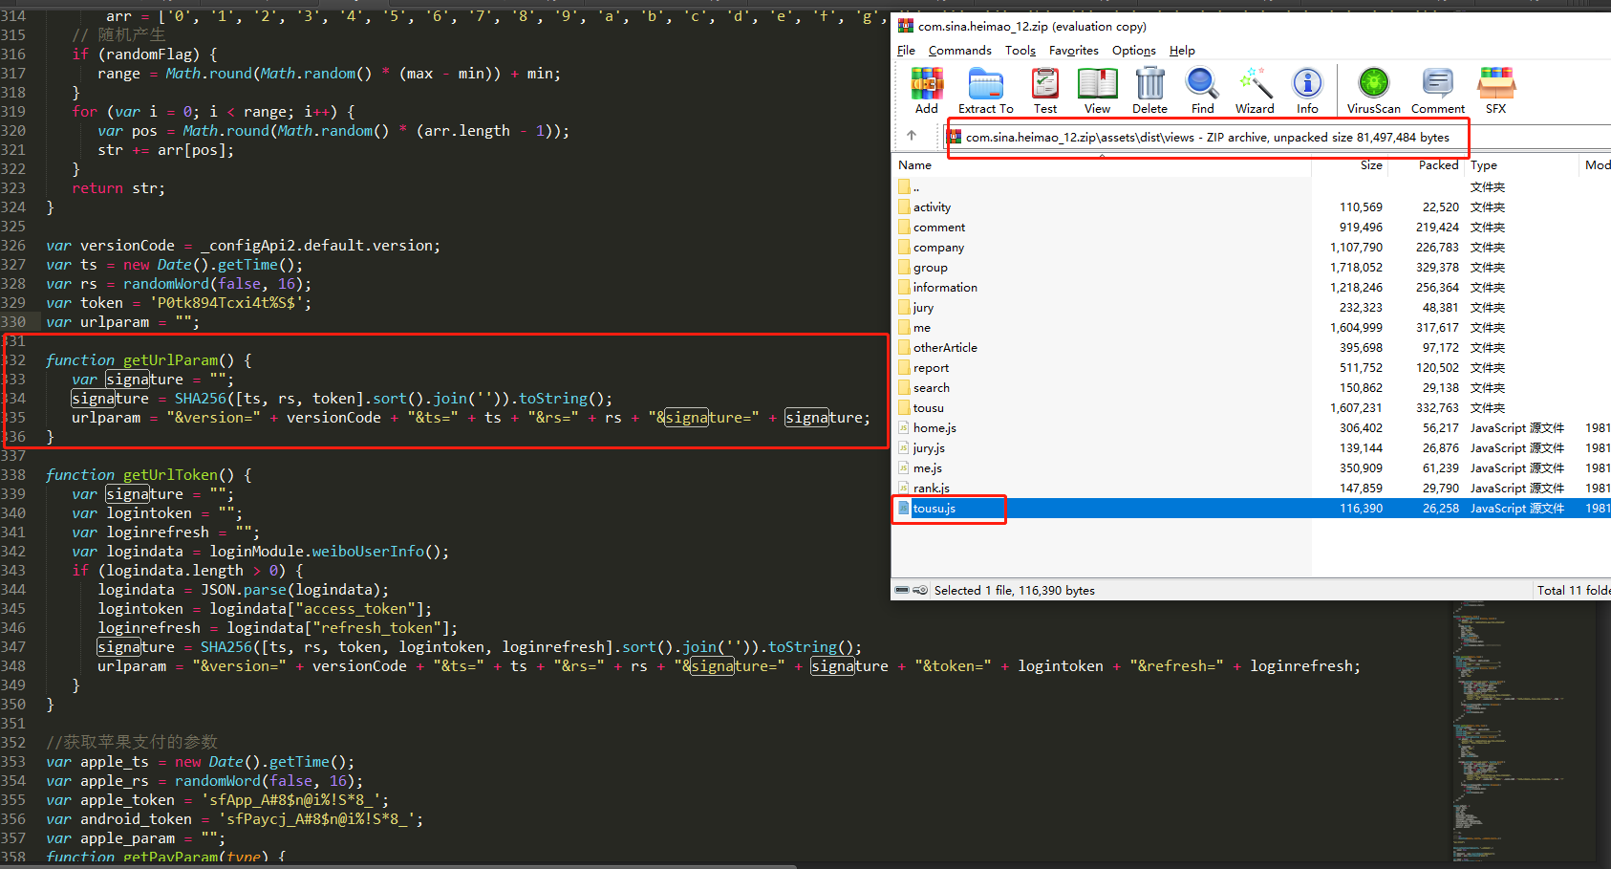Select the report folder
The height and width of the screenshot is (869, 1611).
point(1252,367)
